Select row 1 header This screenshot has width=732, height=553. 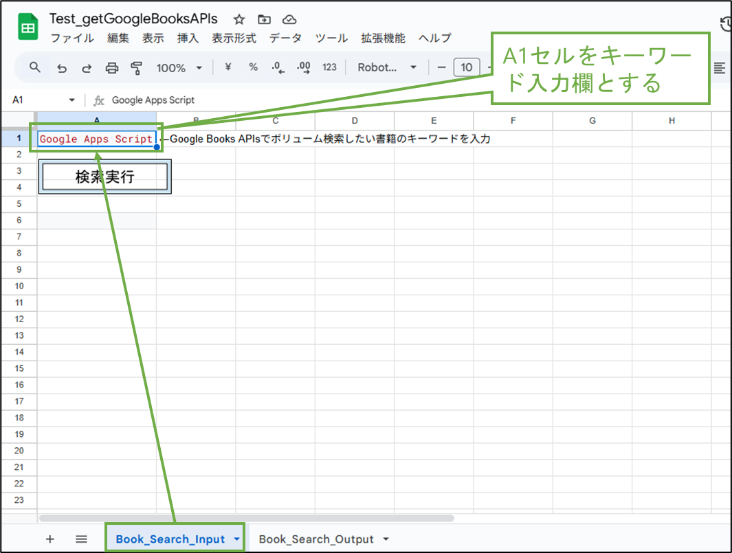point(19,138)
